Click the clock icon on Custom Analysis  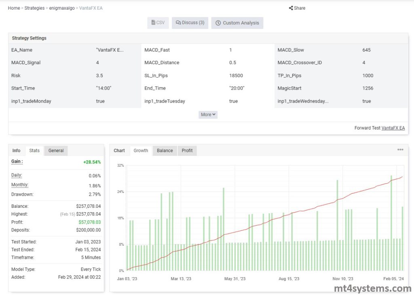[218, 23]
